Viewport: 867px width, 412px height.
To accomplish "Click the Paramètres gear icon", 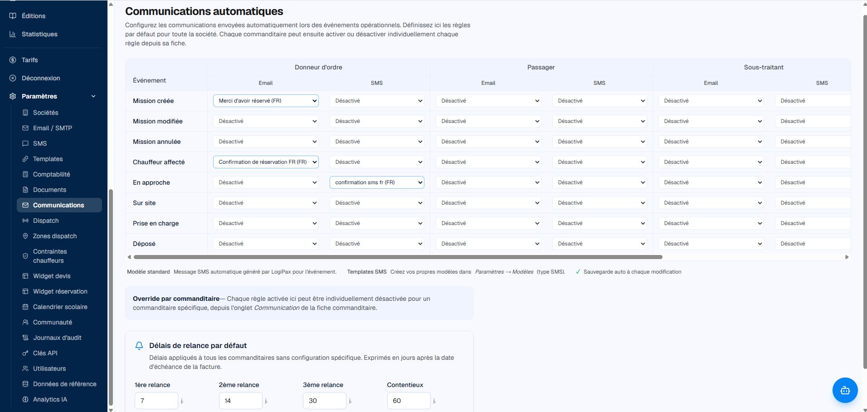I will point(13,96).
